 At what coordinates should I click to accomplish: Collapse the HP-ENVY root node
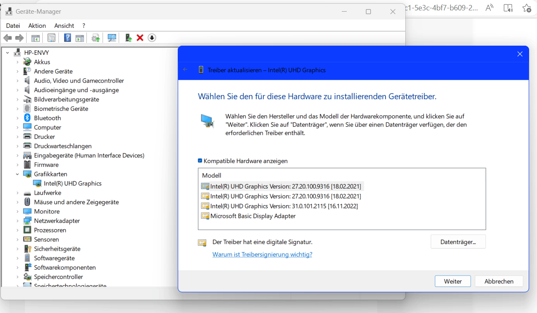point(7,53)
